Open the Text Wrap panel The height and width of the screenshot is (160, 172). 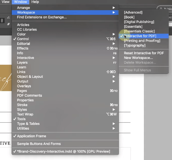65,114
